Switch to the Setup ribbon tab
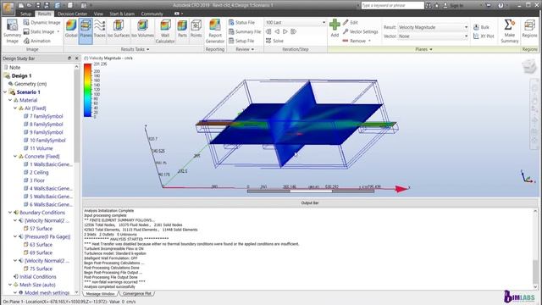Image resolution: width=542 pixels, height=305 pixels. 26,14
